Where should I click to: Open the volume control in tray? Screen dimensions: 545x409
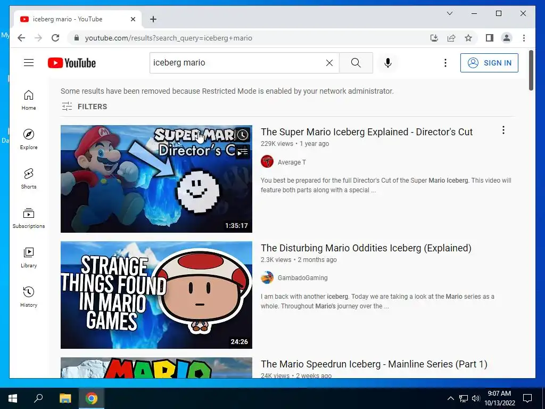pos(476,398)
